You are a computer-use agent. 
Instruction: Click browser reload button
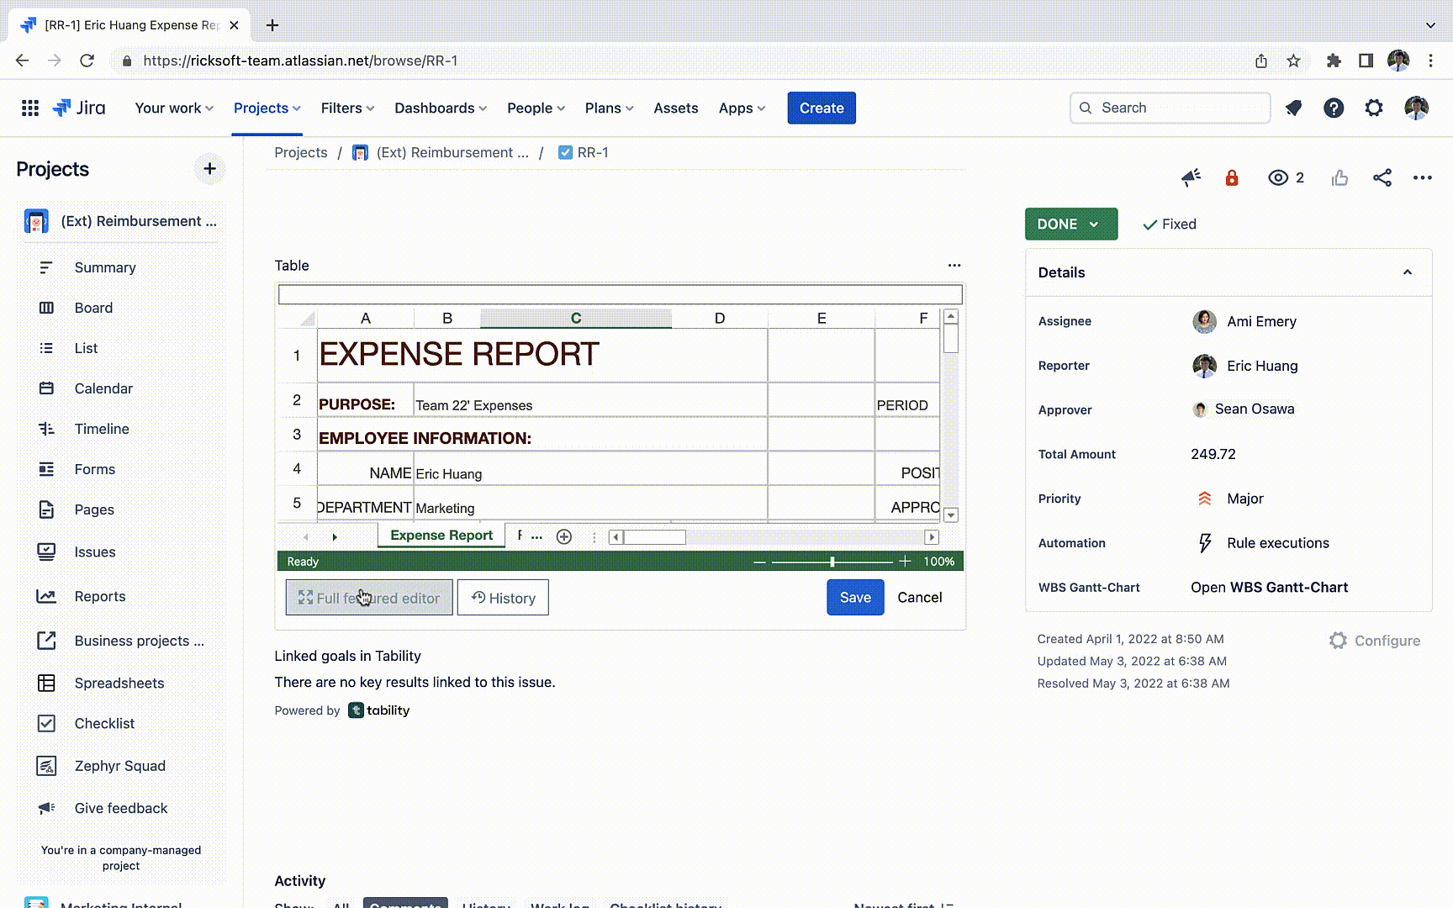[x=87, y=61]
